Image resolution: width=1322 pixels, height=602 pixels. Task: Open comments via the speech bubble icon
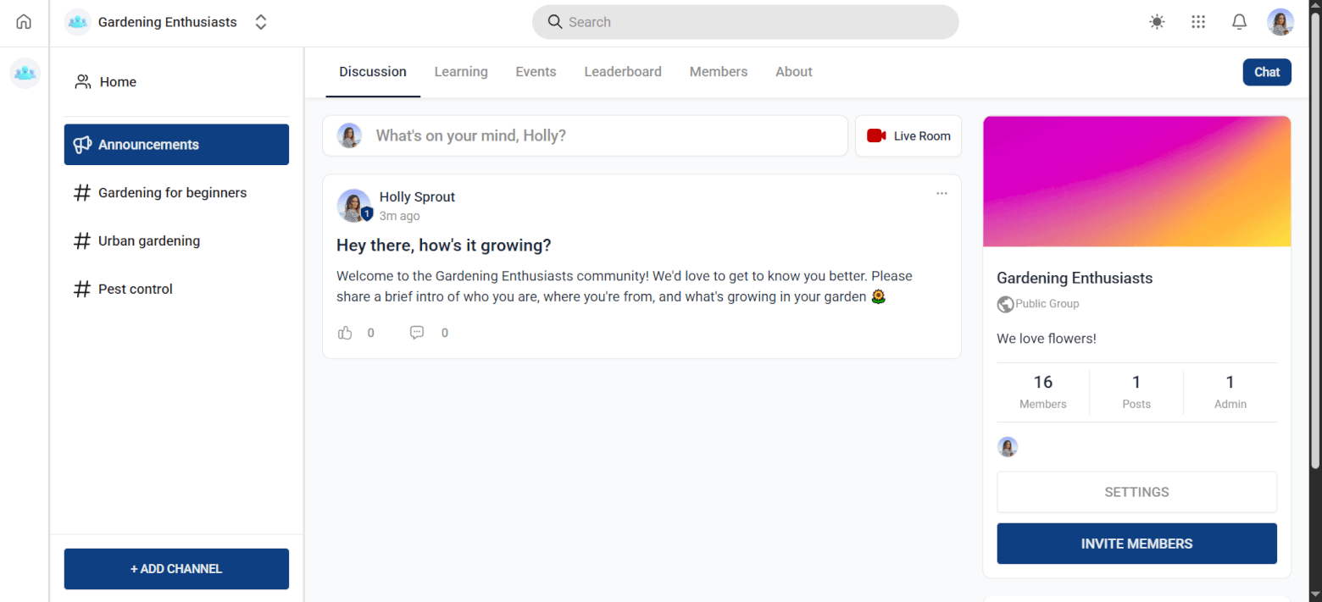tap(416, 333)
